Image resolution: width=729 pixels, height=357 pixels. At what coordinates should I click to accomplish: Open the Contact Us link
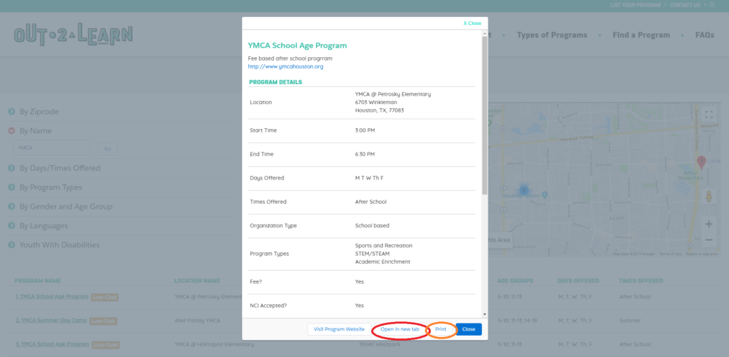click(685, 5)
